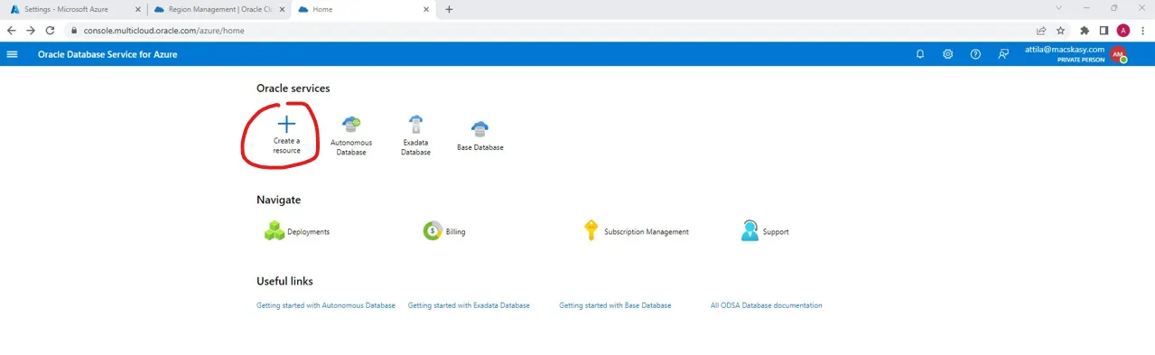Open the Exadata Database service icon
The image size is (1155, 355).
pos(415,125)
